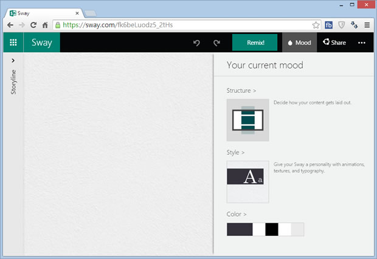Undo the last action in Sway
This screenshot has height=259, width=377.
(x=196, y=42)
